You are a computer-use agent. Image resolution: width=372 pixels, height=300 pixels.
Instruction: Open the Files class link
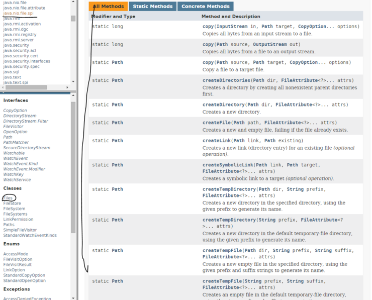coord(8,198)
